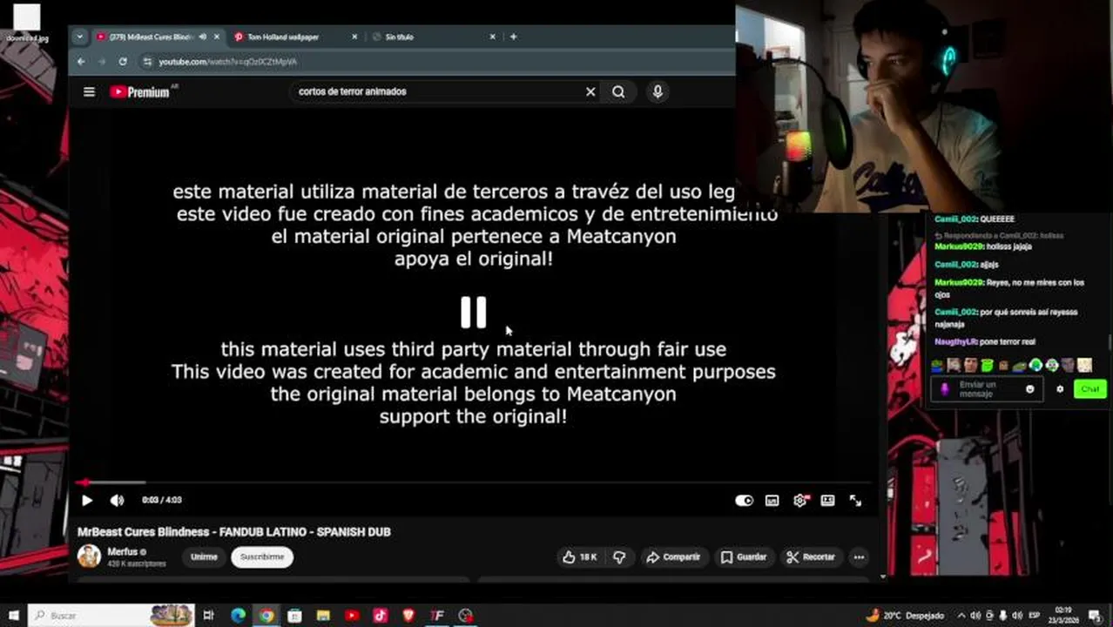Seek on the red video progress bar
Screen dimensions: 1113x627
point(475,482)
